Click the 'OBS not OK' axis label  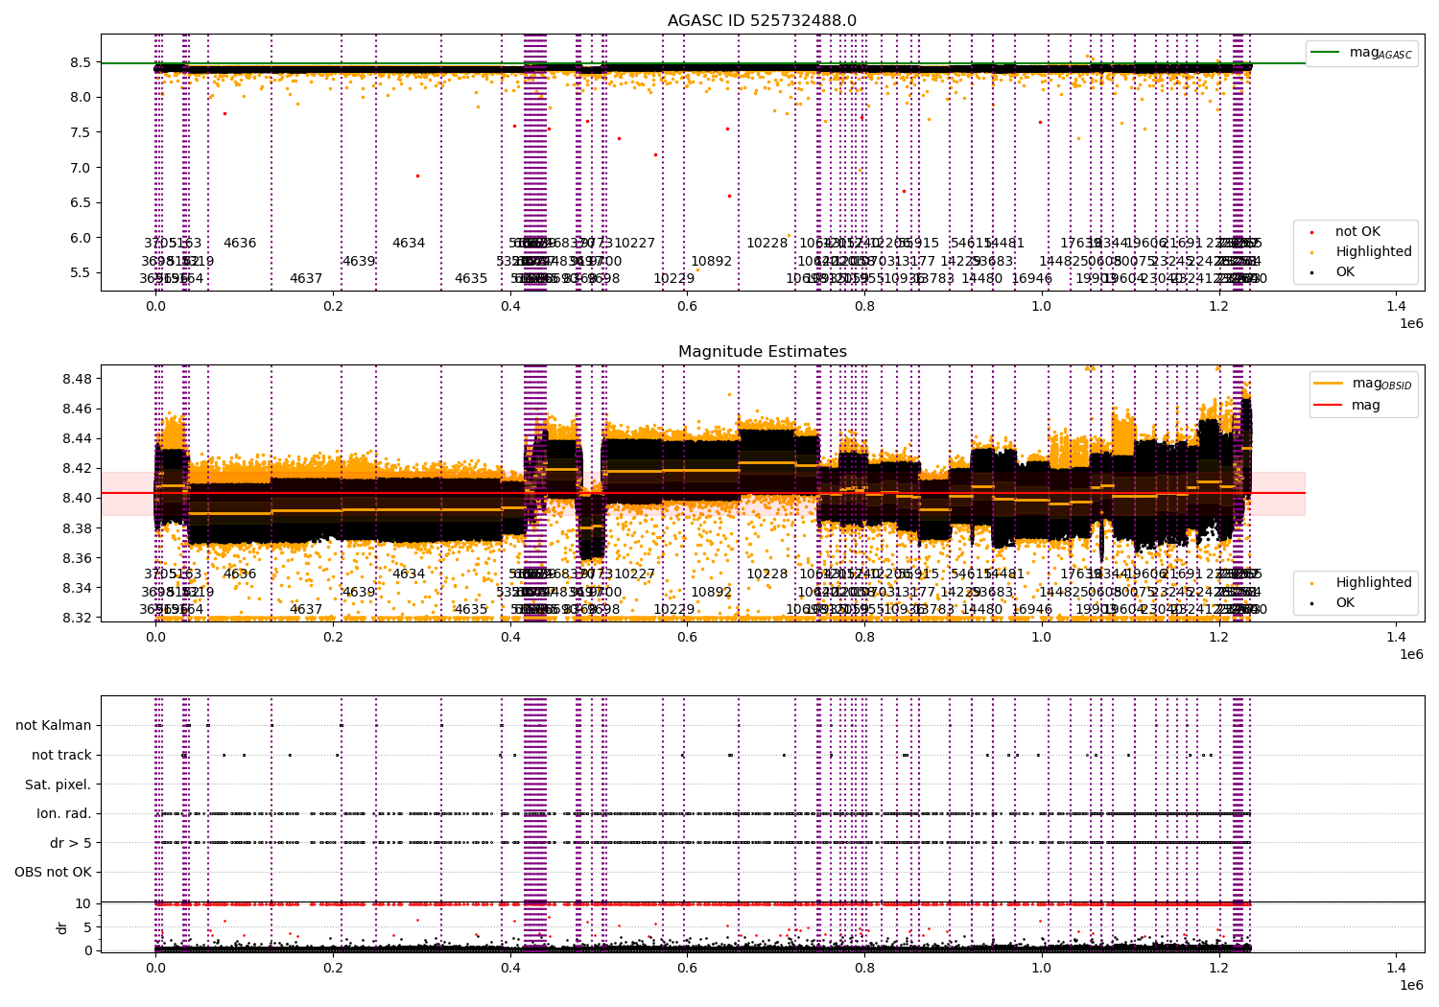(x=54, y=873)
